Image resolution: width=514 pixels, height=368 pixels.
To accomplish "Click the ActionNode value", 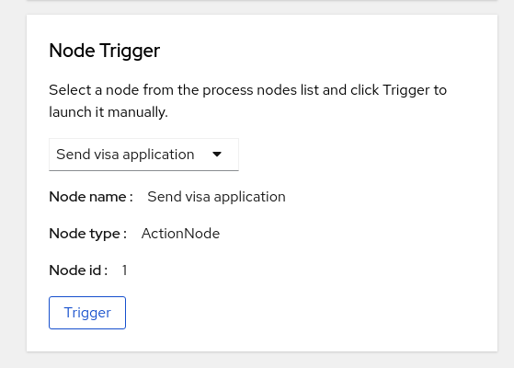I will pos(180,234).
